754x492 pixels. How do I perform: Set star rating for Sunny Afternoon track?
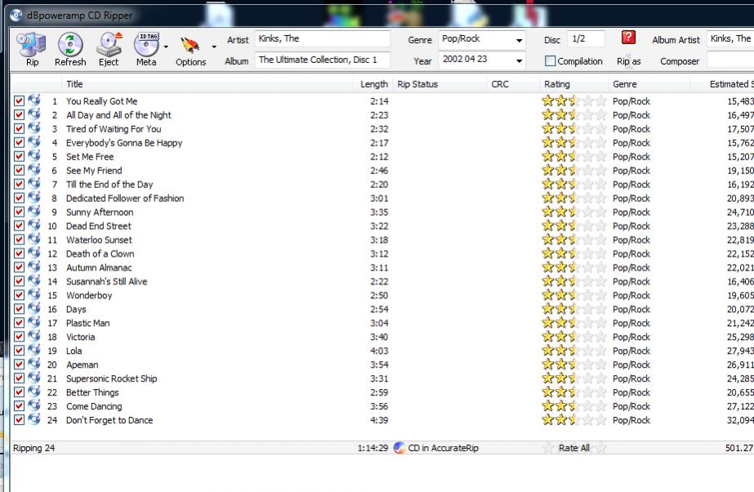coord(573,212)
